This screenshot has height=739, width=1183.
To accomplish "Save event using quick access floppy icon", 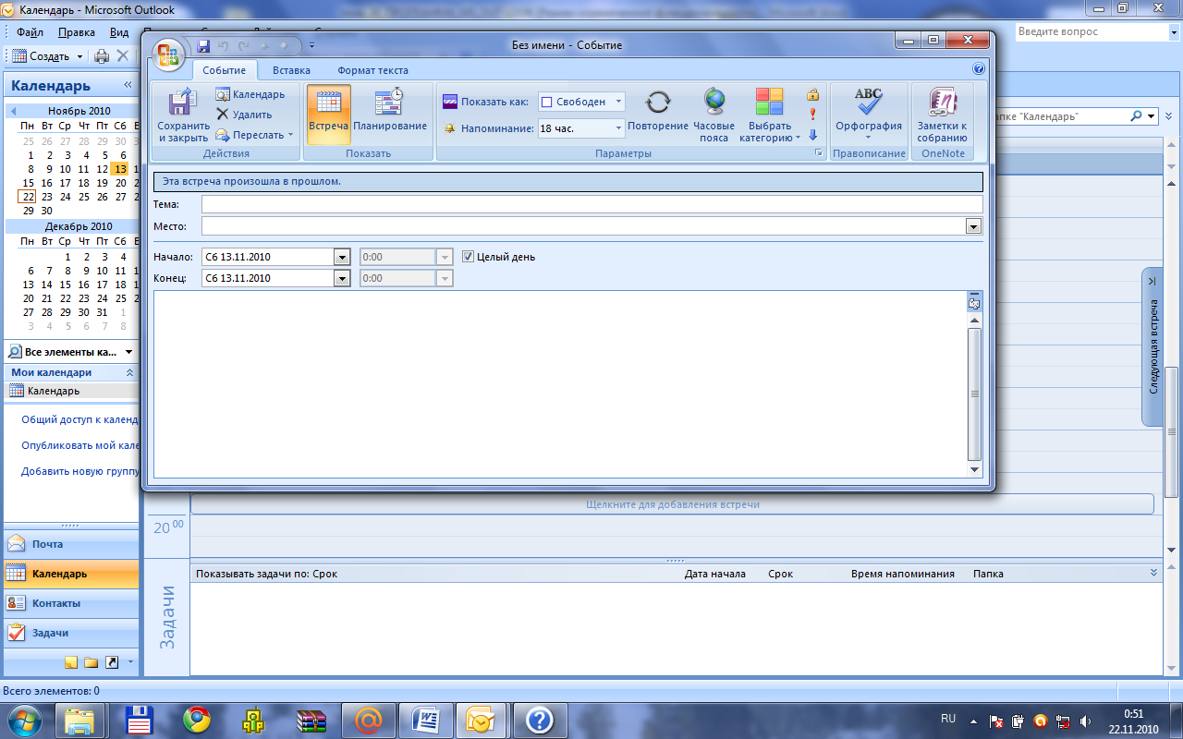I will click(x=203, y=45).
